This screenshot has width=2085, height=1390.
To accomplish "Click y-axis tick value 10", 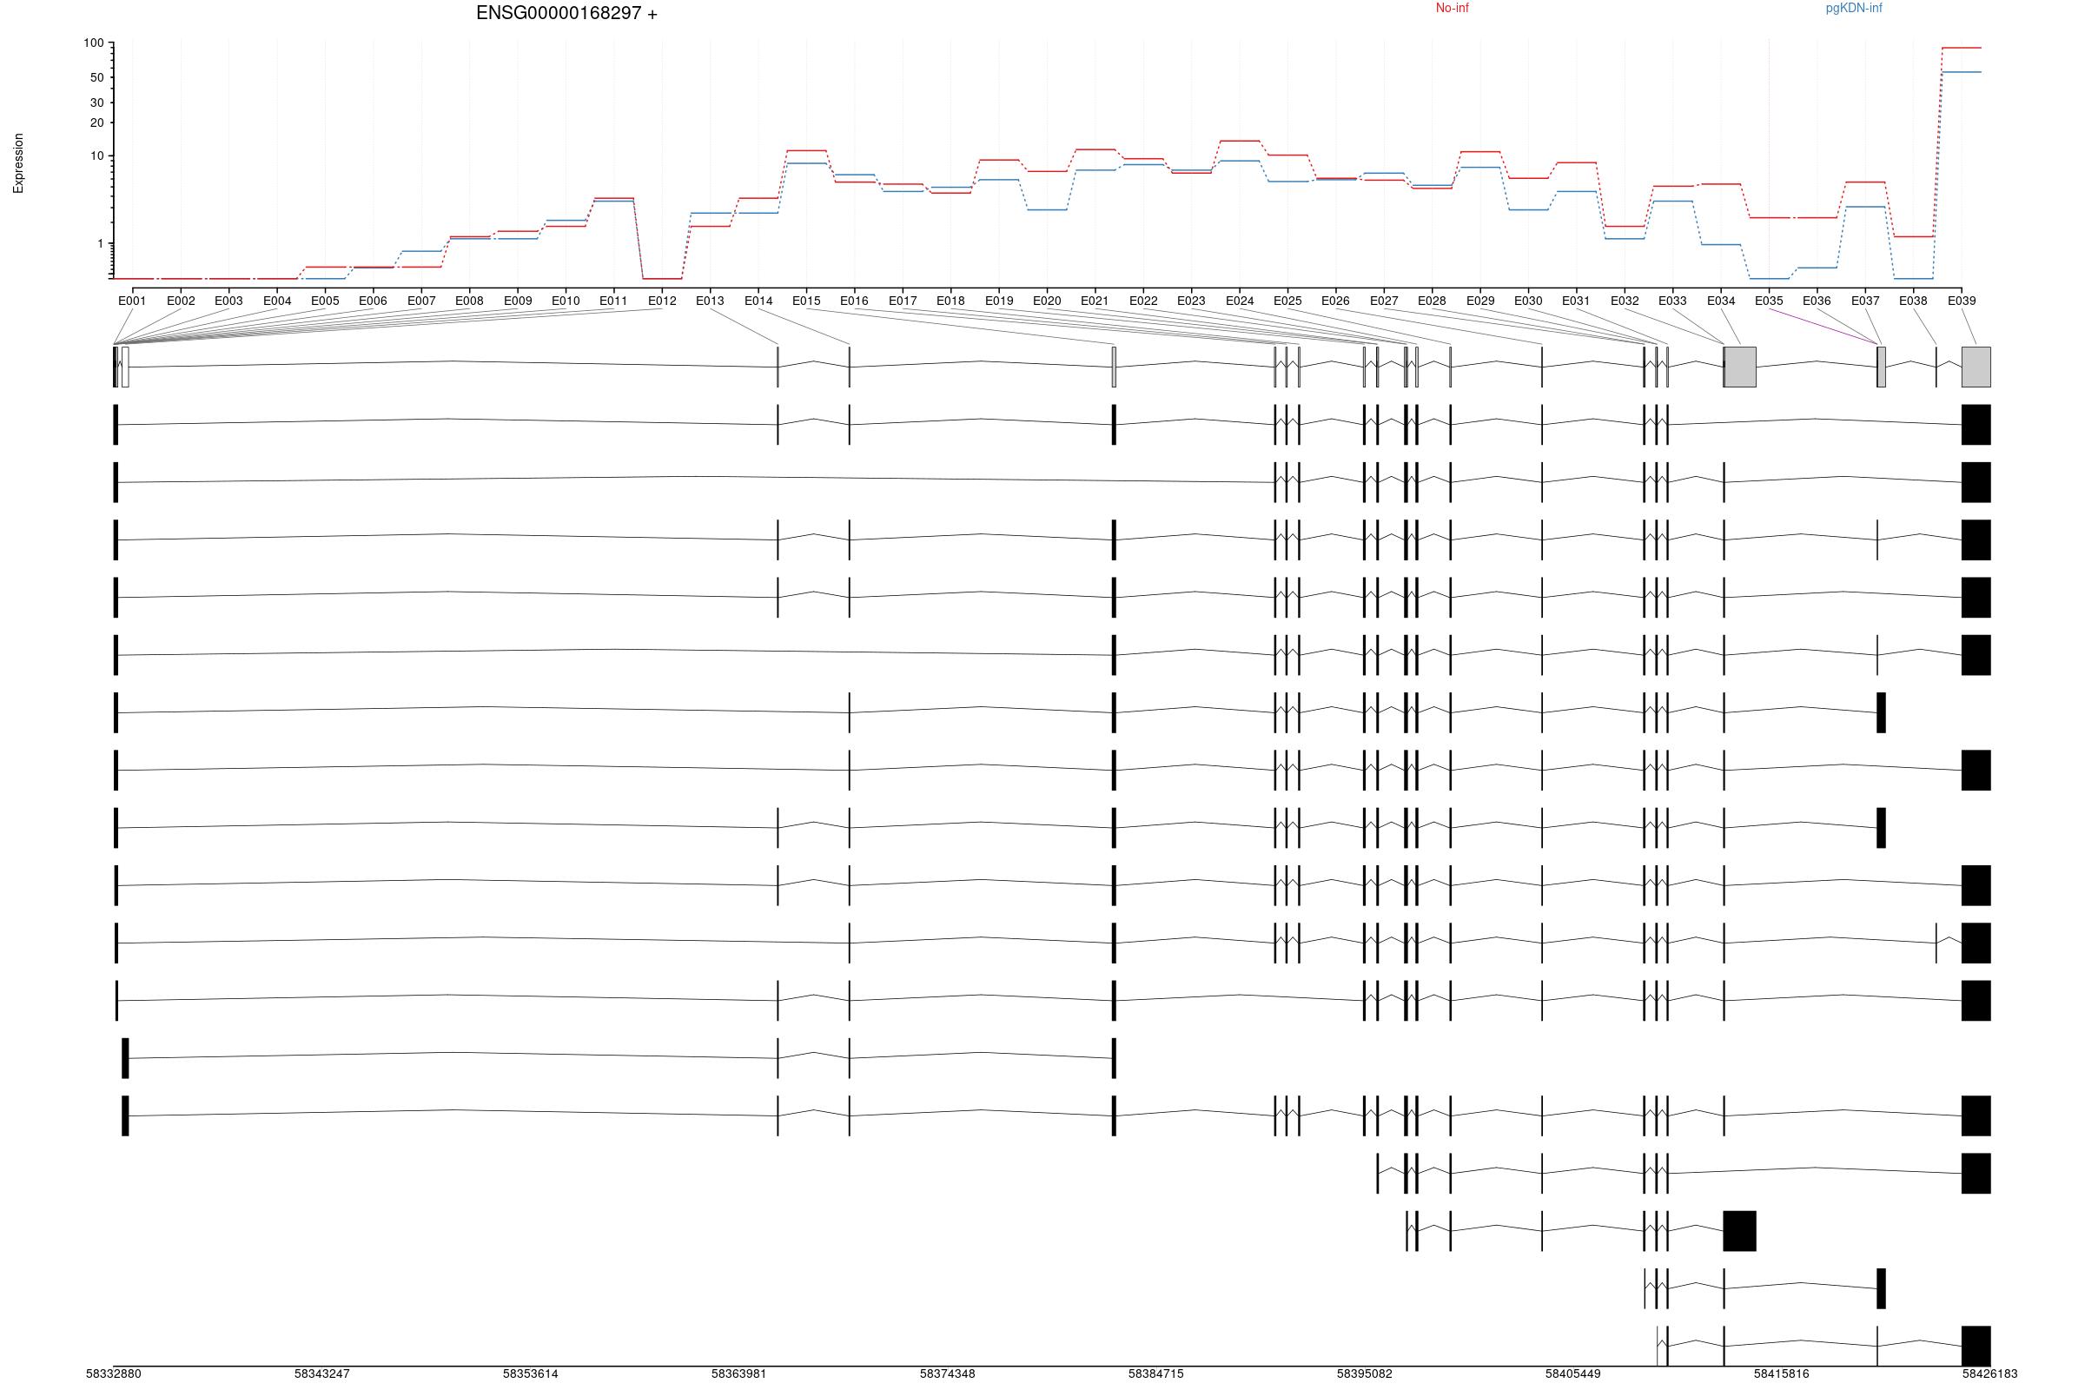I will coord(97,156).
